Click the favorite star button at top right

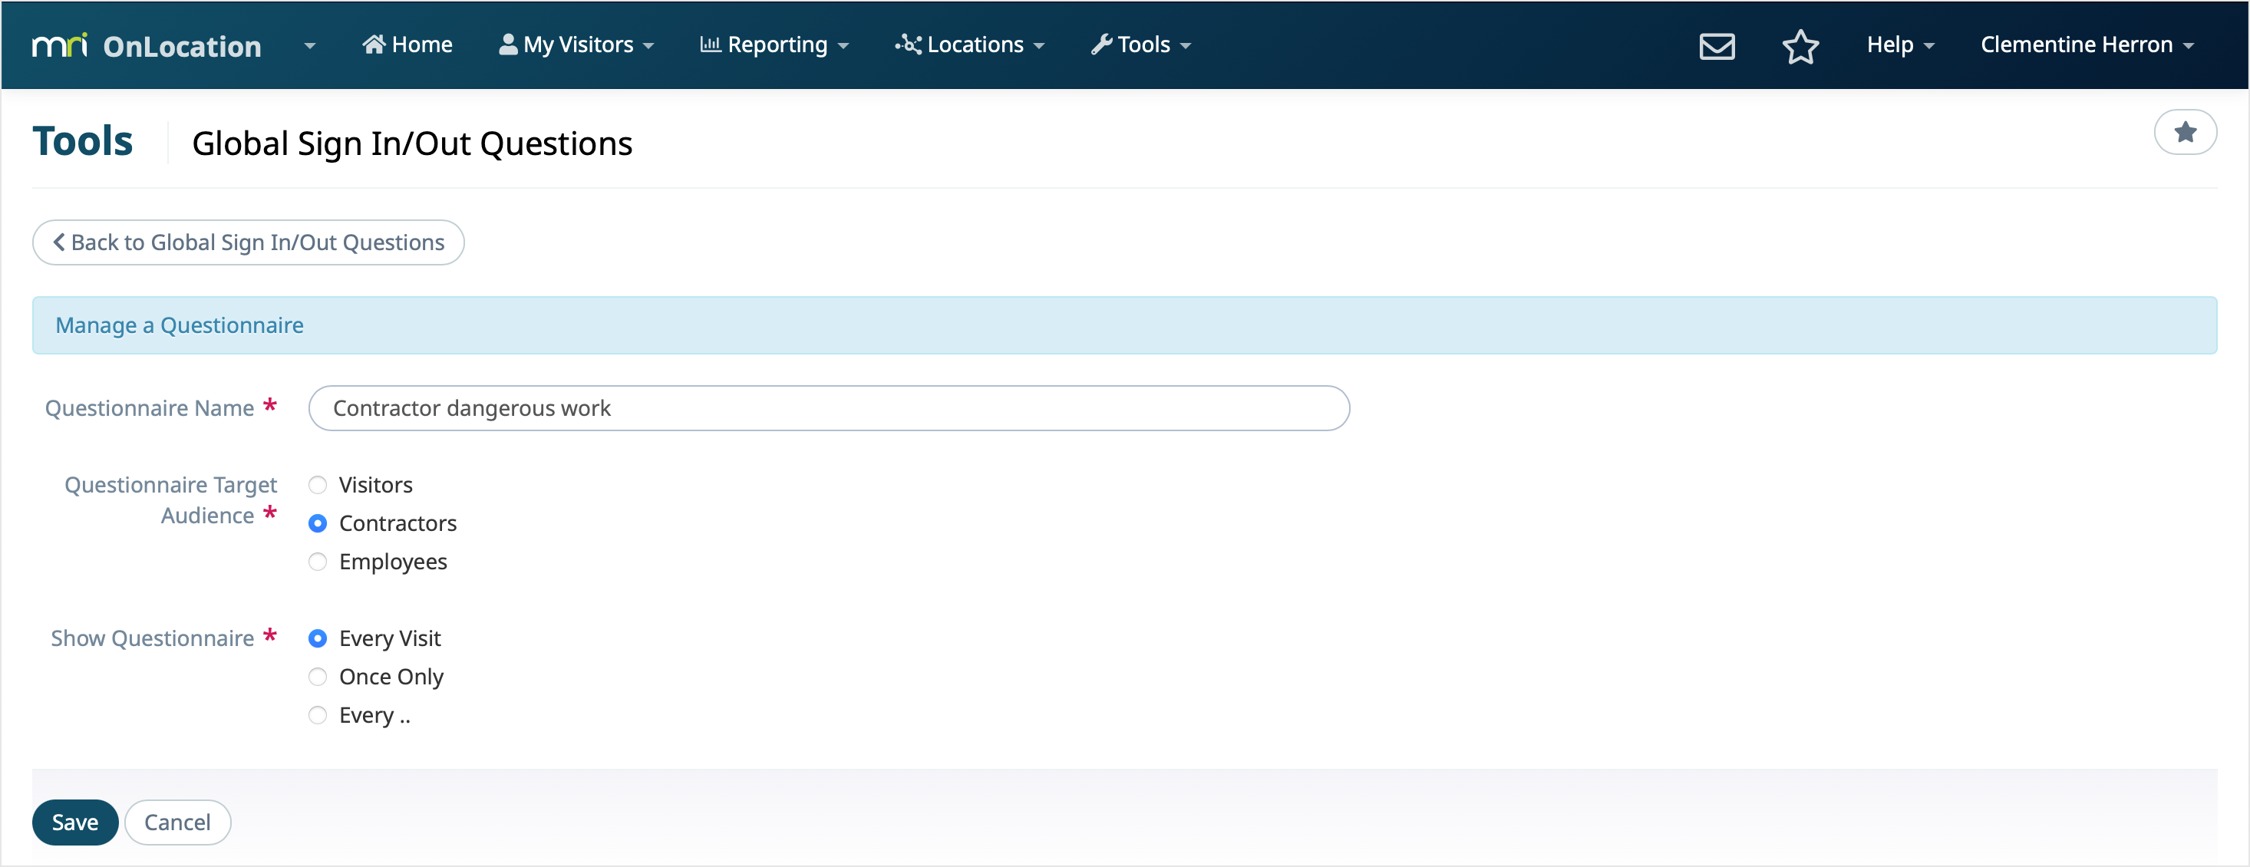coord(2185,132)
